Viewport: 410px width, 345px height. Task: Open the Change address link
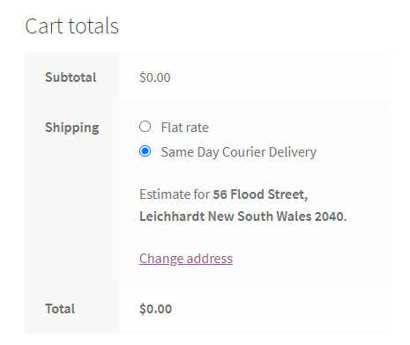186,259
